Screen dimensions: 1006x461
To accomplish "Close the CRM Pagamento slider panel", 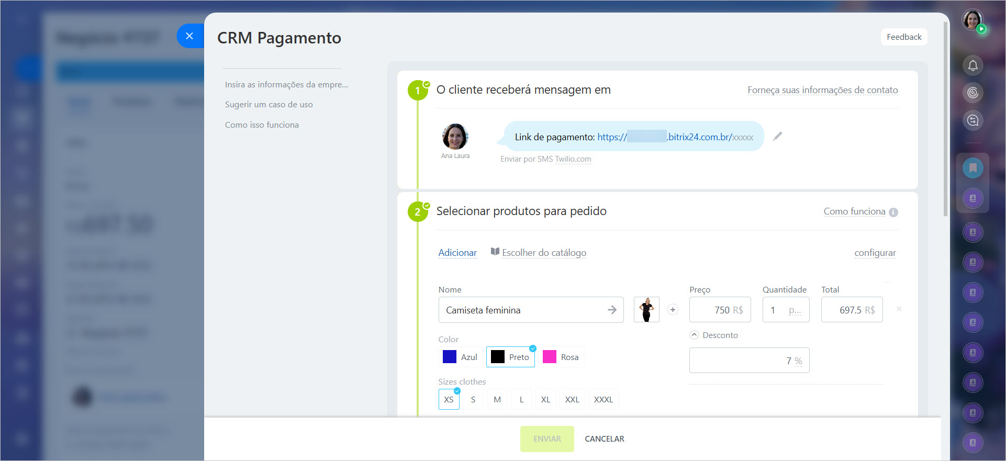I will click(x=189, y=36).
